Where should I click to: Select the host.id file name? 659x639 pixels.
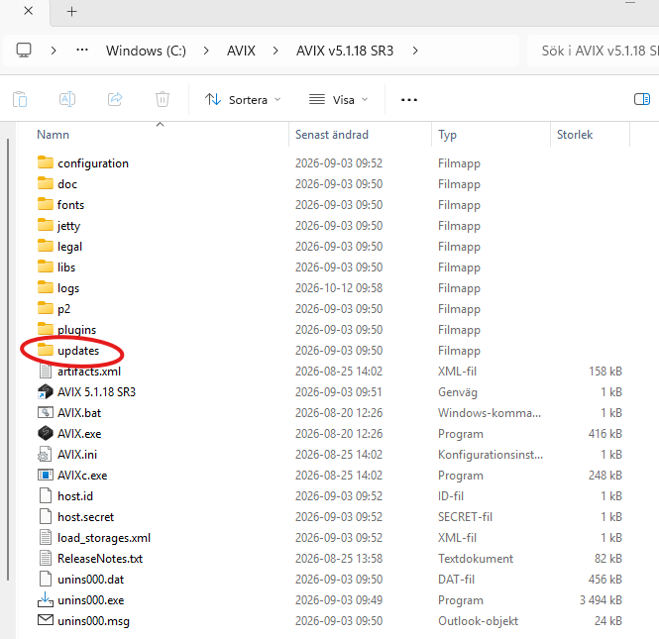click(x=75, y=495)
